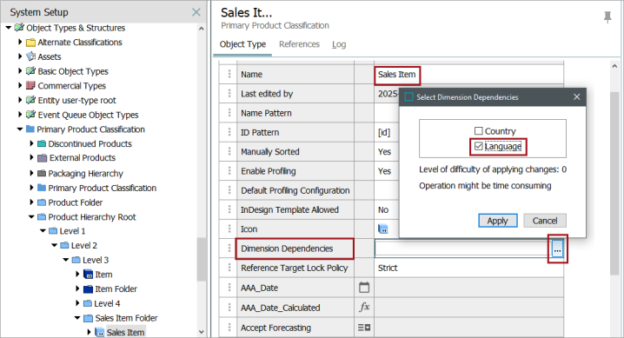Open the Log tab
The width and height of the screenshot is (624, 338).
[x=339, y=44]
